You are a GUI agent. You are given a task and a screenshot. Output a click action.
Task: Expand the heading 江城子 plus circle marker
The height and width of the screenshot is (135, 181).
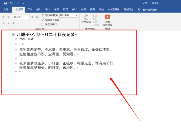(x=13, y=34)
